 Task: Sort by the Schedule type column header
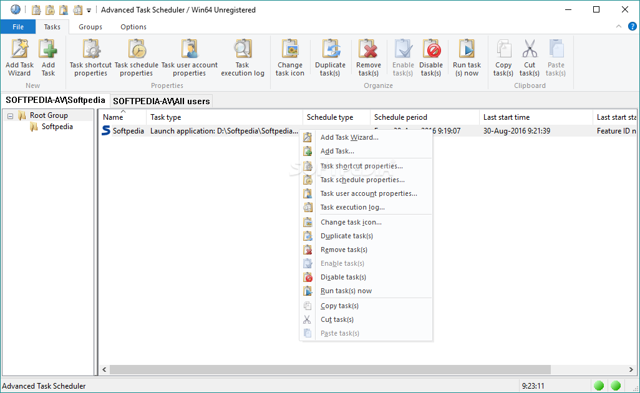pos(336,117)
